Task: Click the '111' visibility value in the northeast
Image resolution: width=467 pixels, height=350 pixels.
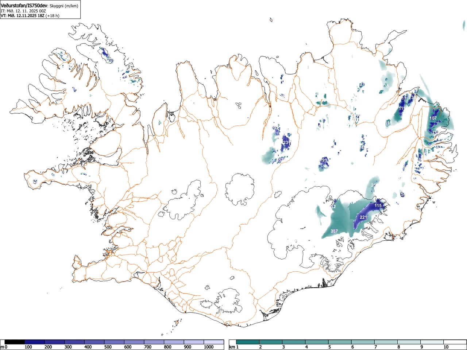Action: click(x=401, y=108)
